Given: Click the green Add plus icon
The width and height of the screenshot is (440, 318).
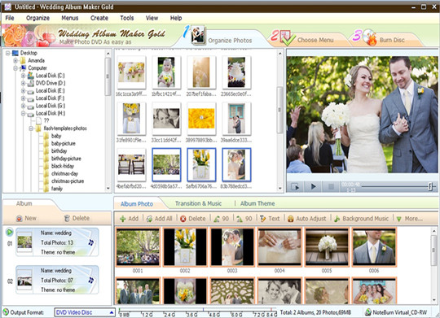Looking at the screenshot, I should click(122, 219).
